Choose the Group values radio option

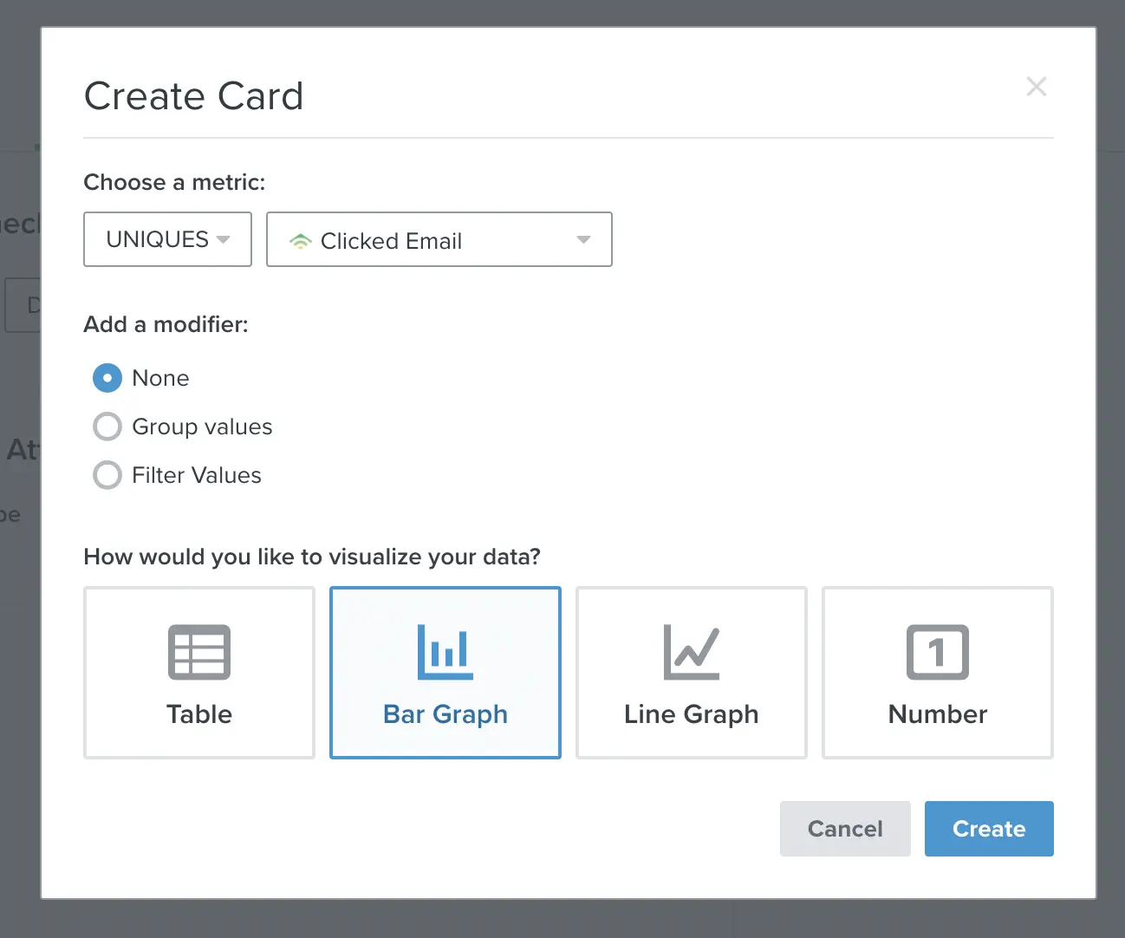(x=107, y=427)
